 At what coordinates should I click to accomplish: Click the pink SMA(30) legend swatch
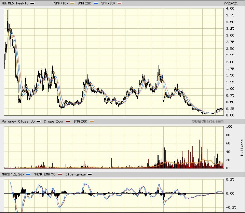coord(119,3)
